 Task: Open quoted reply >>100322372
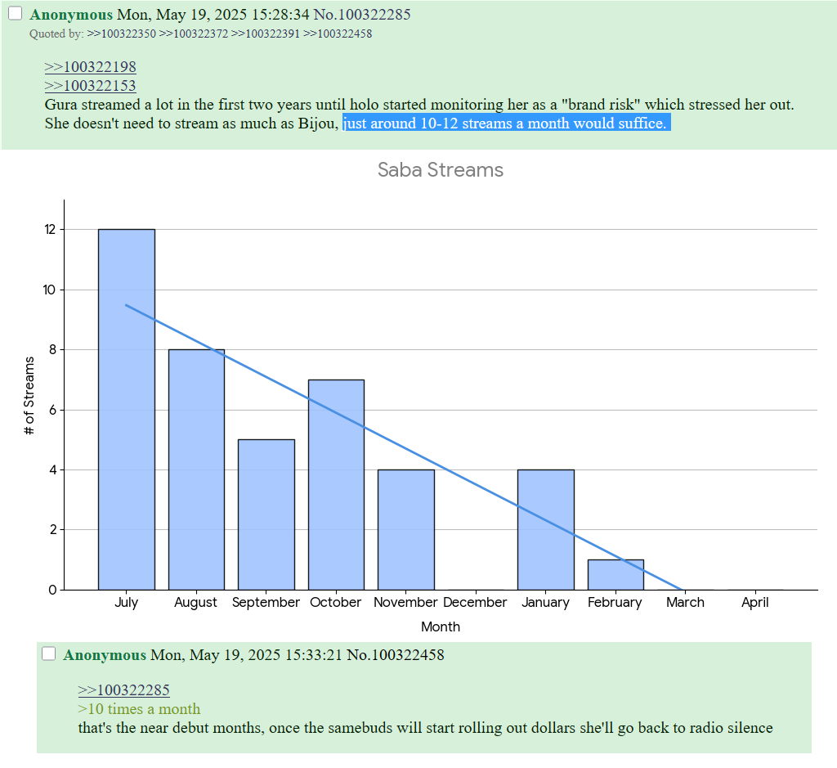(194, 34)
